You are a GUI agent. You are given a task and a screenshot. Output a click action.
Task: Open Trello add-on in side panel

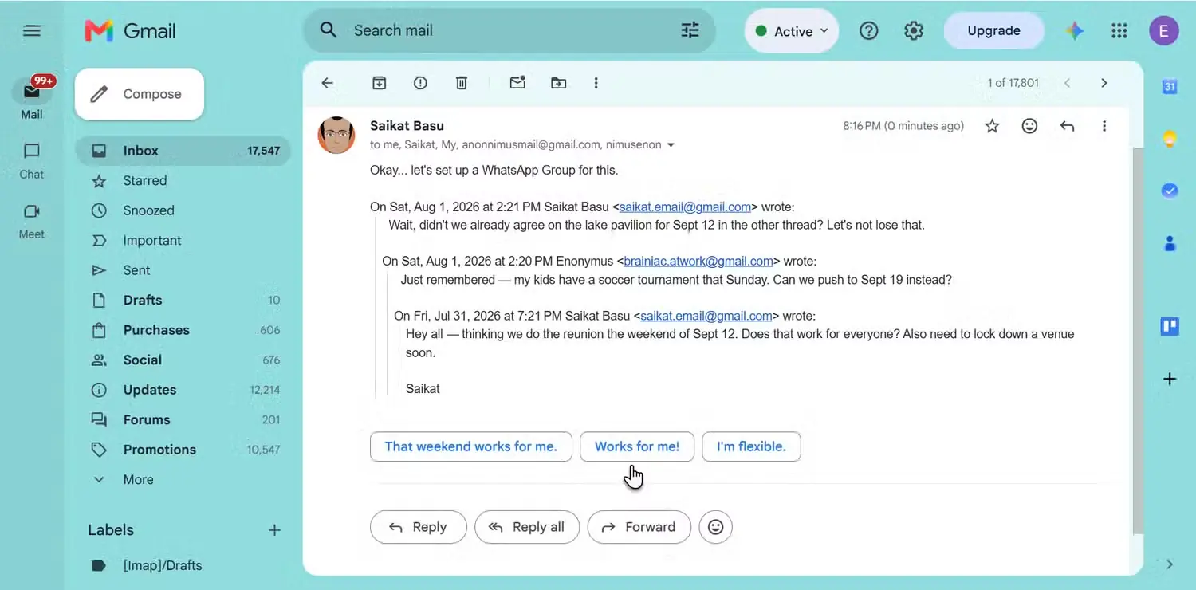pyautogui.click(x=1170, y=326)
